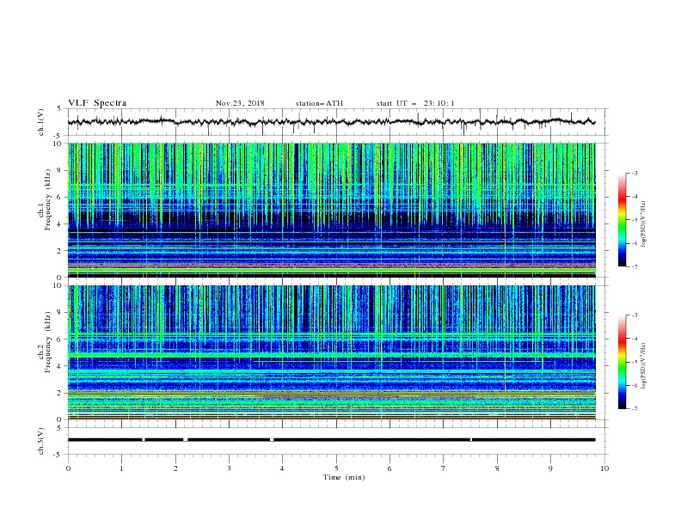This screenshot has height=526, width=681.
Task: Click the ch.1 spectrogram plot
Action: (x=332, y=210)
